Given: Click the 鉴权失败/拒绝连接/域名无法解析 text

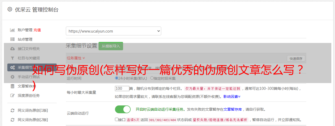Looking at the screenshot, I should [x=220, y=120].
